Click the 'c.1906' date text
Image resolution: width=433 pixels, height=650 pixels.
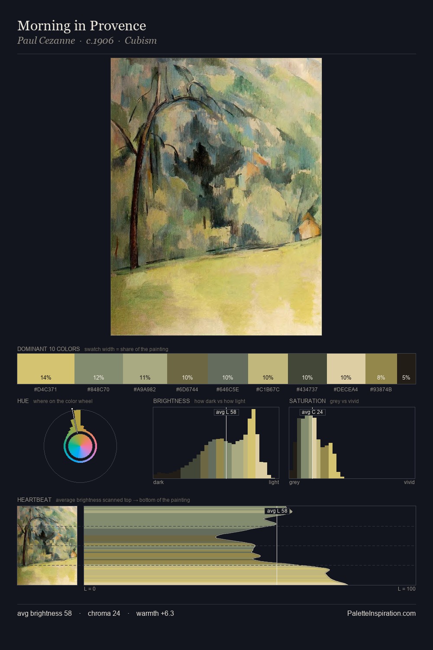pyautogui.click(x=100, y=41)
